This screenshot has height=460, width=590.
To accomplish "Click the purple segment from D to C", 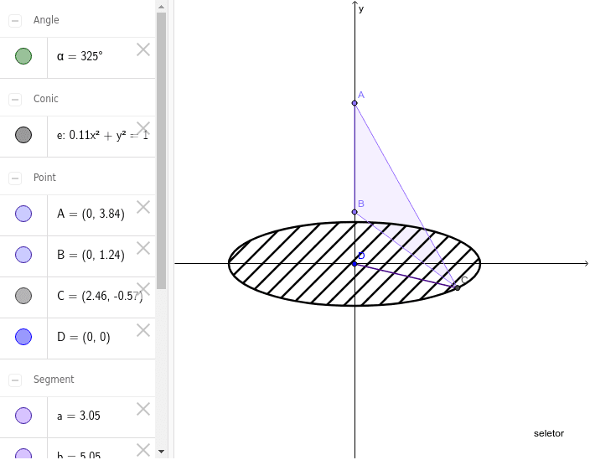I will [406, 276].
